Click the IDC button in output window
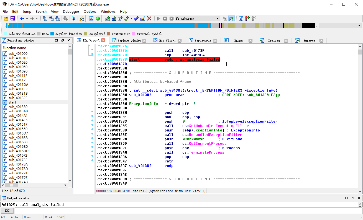 pyautogui.click(x=7, y=211)
